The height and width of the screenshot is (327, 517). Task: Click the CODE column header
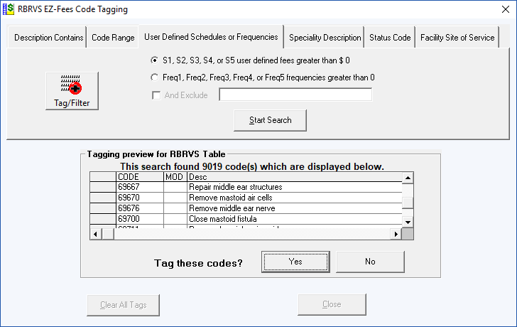140,177
